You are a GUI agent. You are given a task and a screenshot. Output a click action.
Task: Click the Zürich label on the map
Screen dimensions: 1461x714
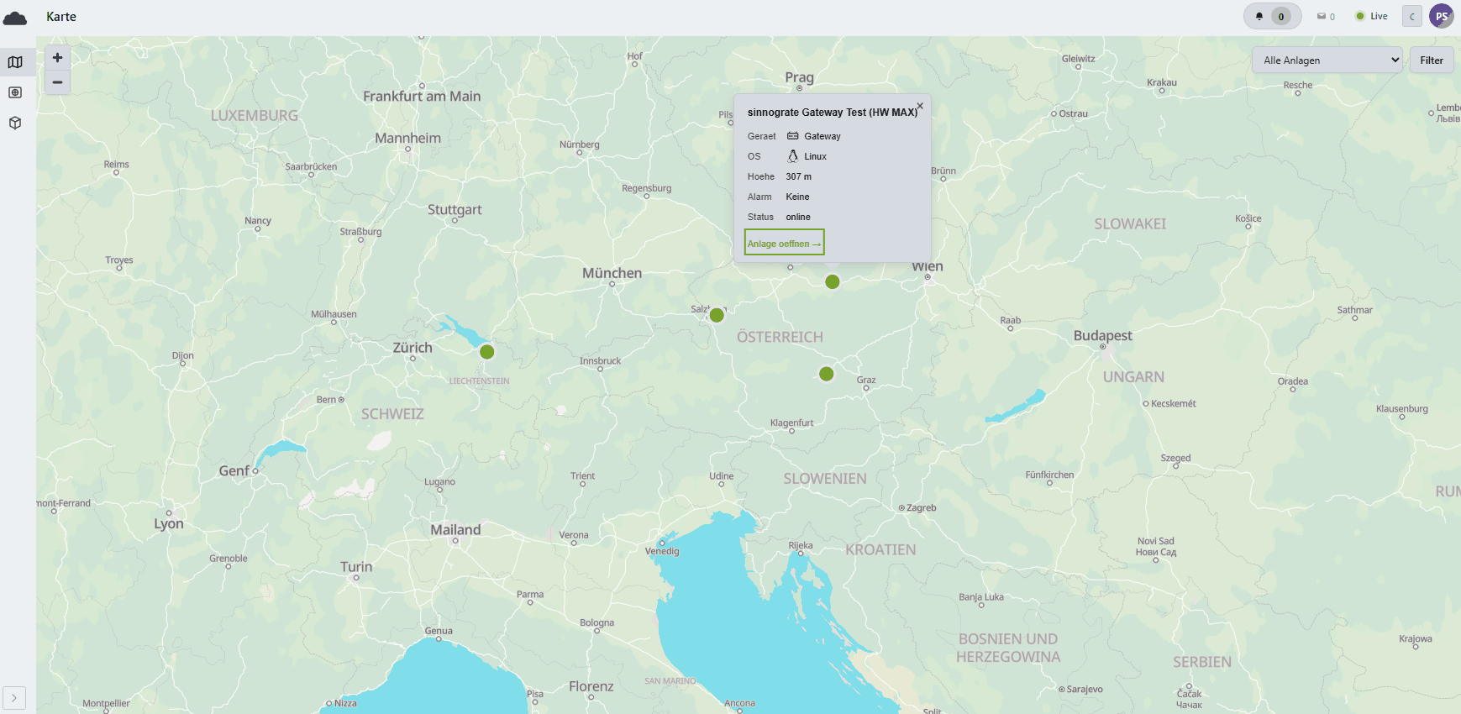point(413,348)
